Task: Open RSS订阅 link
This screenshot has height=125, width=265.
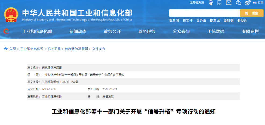Action: tap(258, 2)
